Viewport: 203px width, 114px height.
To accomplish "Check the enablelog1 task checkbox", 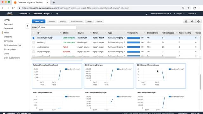I will (34, 42).
